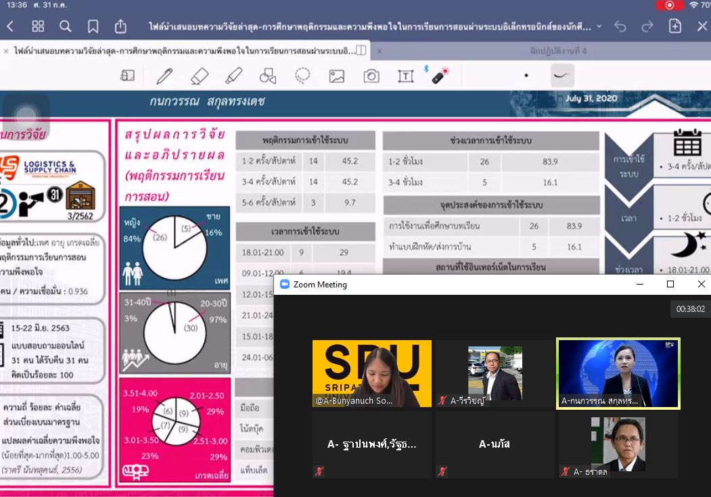This screenshot has width=711, height=497.
Task: Close the document with the top-right X
Action: point(702,27)
